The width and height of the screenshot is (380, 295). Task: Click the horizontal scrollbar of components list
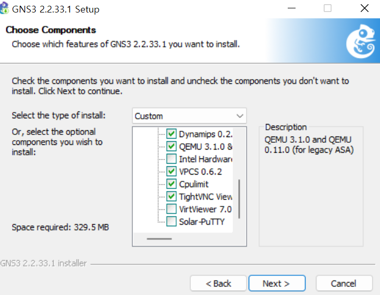159,239
